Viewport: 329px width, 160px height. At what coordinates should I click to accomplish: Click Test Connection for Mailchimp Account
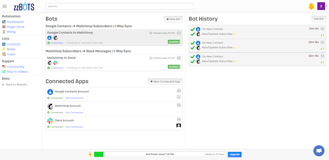click(74, 112)
